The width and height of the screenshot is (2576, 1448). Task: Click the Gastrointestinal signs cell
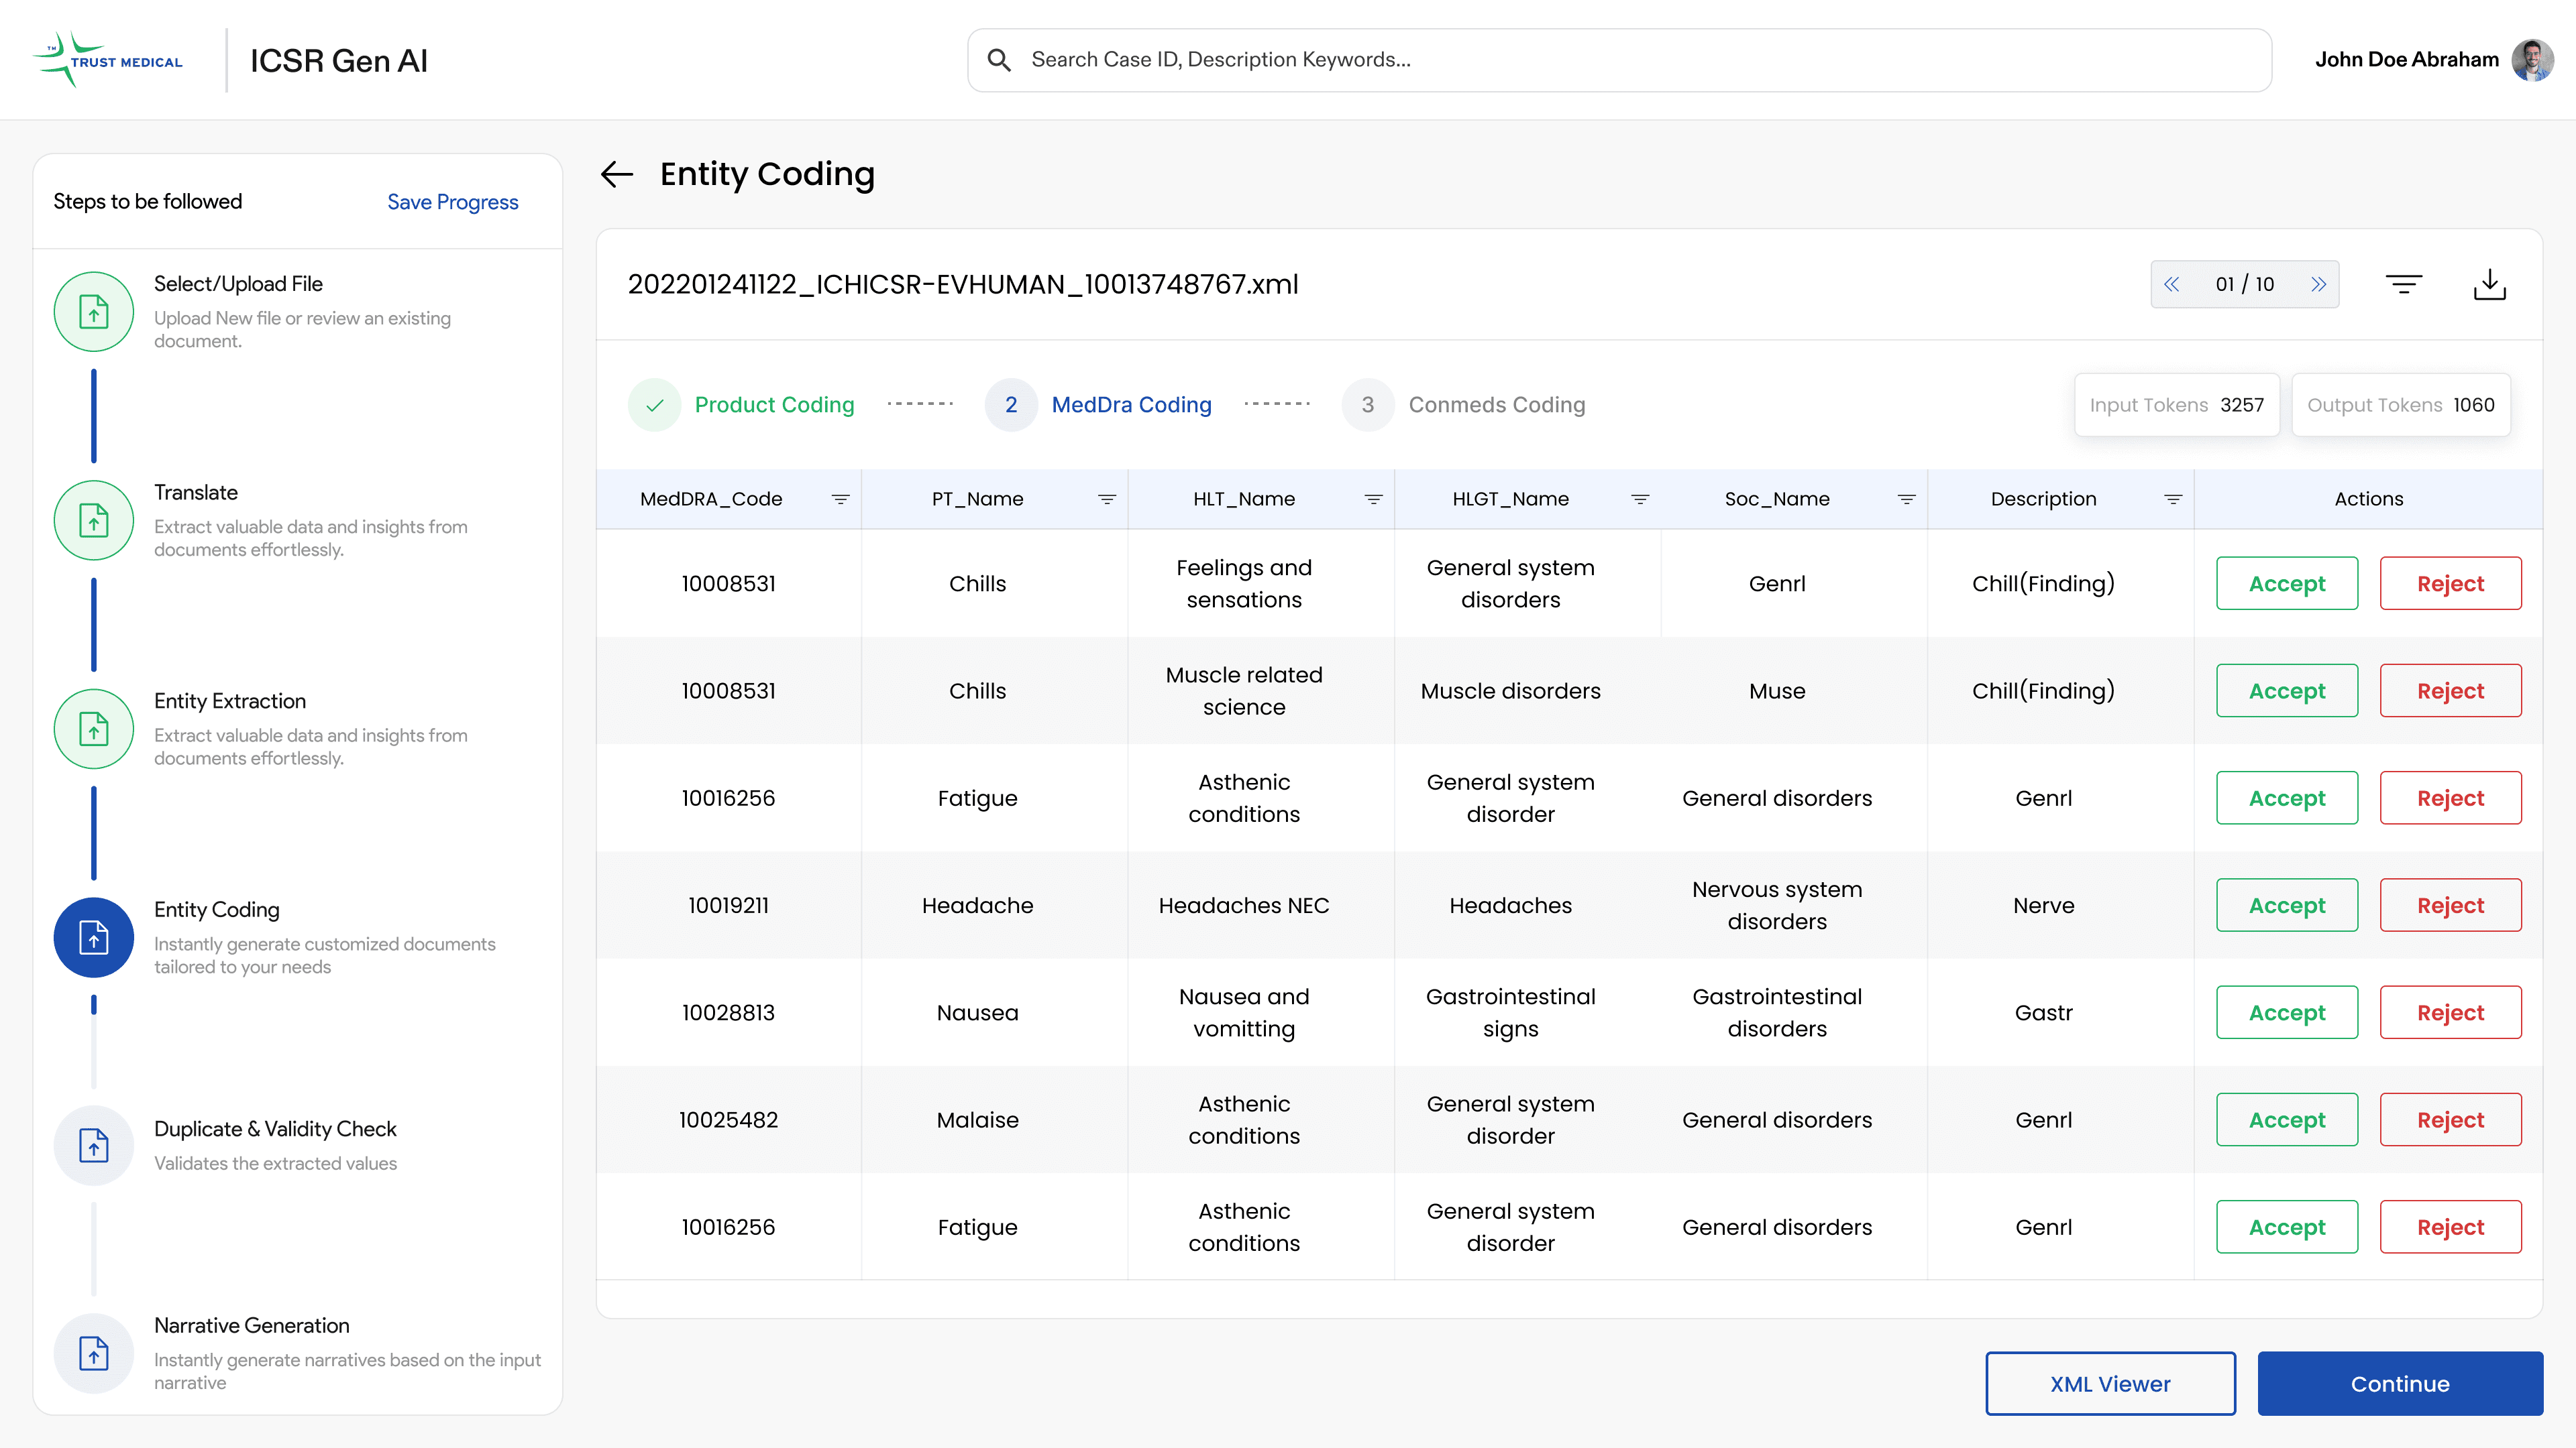(x=1510, y=1012)
